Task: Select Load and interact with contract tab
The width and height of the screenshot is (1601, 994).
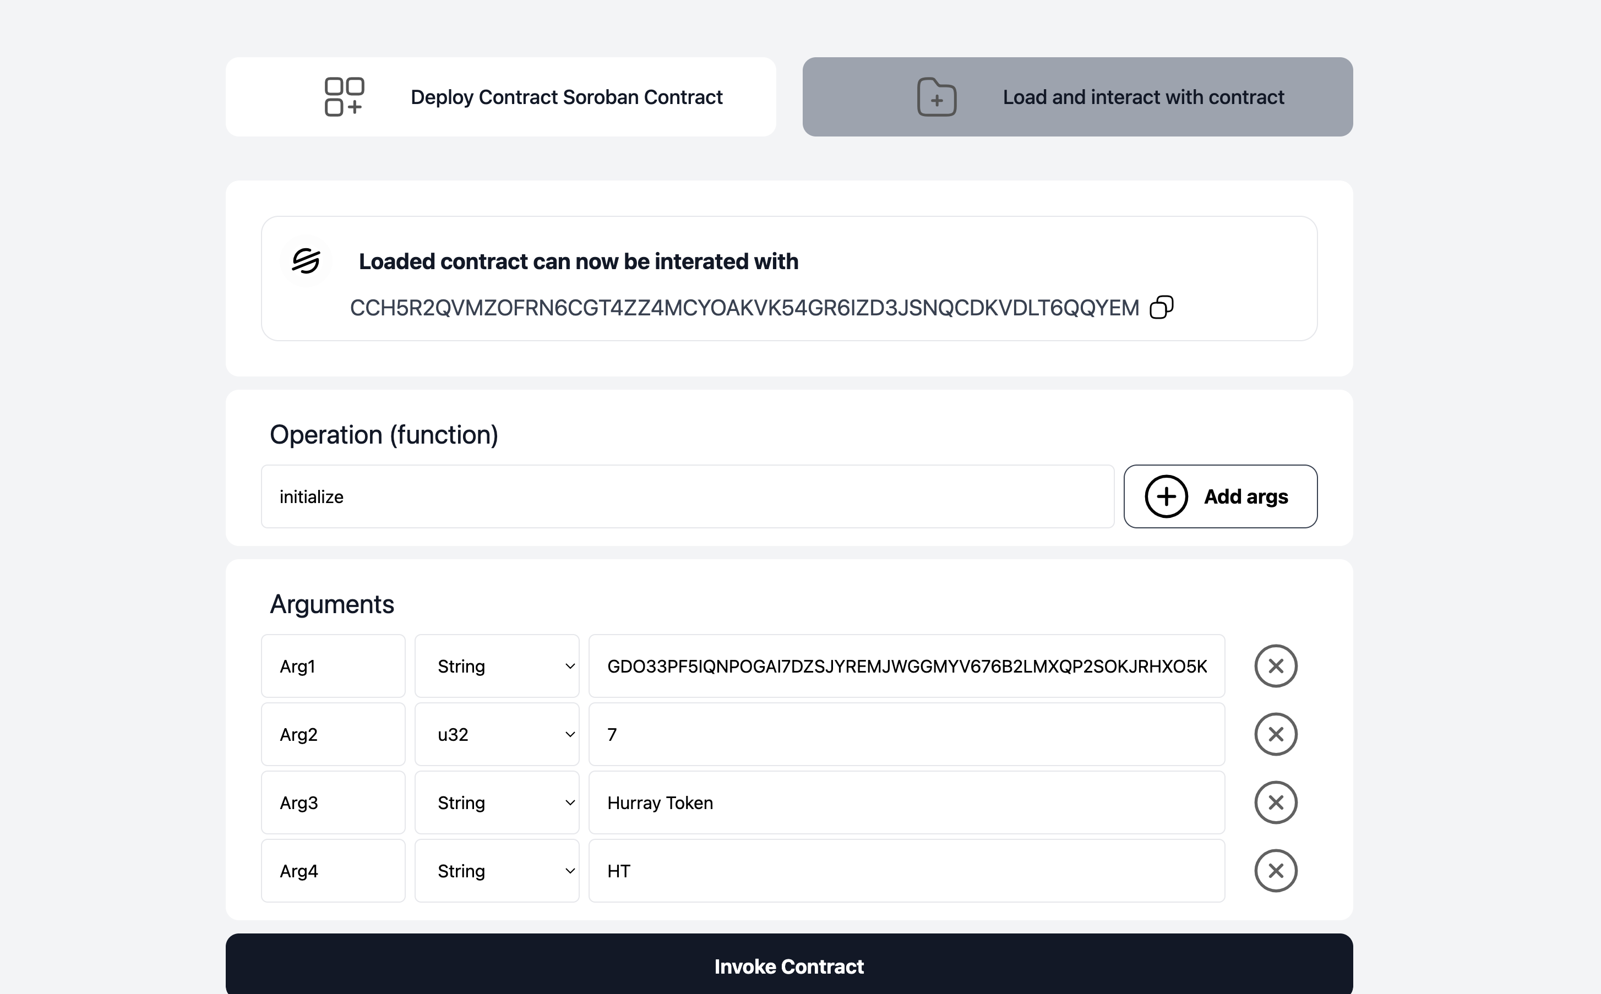Action: coord(1077,97)
